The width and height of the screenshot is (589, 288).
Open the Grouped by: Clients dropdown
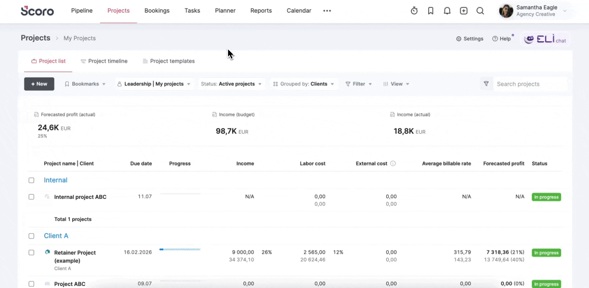pos(304,84)
